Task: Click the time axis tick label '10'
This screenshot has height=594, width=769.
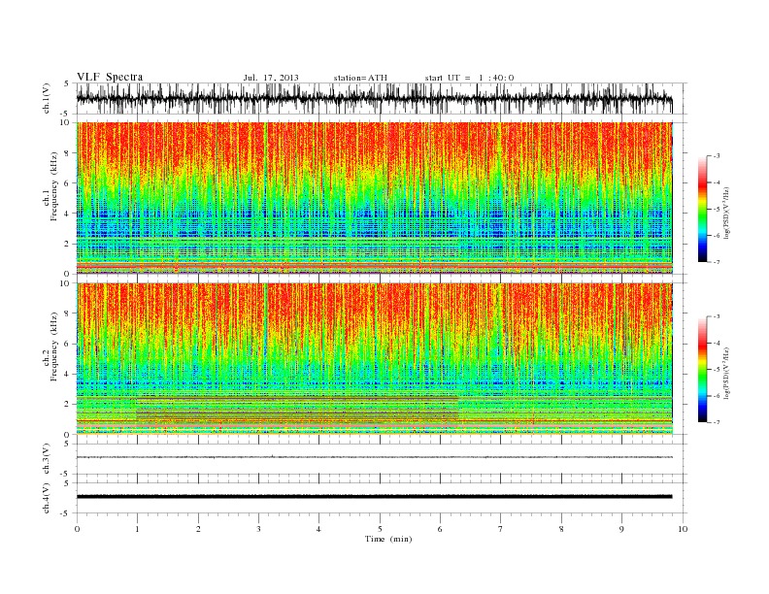Action: (683, 529)
